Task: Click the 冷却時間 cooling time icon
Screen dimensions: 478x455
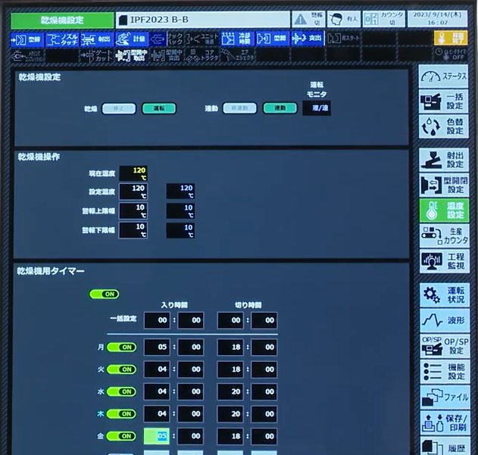Action: coord(237,39)
